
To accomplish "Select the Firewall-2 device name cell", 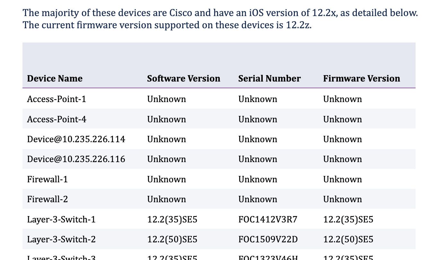I will tap(47, 199).
